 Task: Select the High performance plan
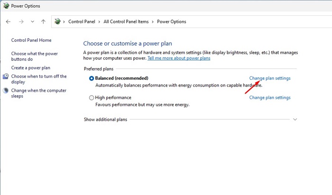[92, 98]
